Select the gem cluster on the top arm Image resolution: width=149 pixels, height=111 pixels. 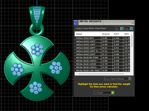37,49
